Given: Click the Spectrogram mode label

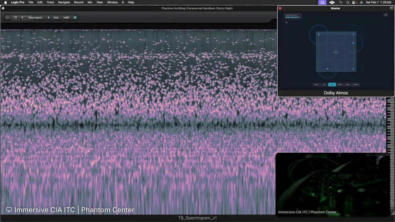Looking at the screenshot, I should tap(35, 18).
